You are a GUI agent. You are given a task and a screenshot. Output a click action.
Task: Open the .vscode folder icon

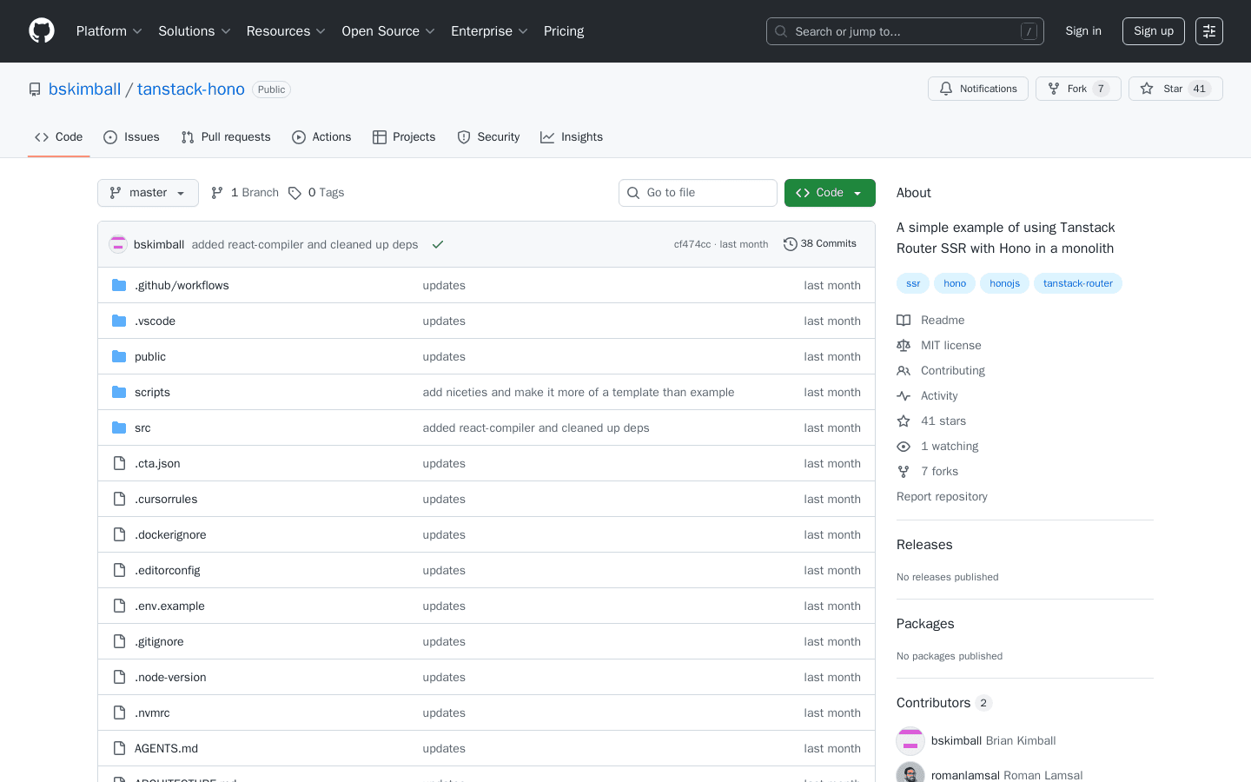click(119, 321)
